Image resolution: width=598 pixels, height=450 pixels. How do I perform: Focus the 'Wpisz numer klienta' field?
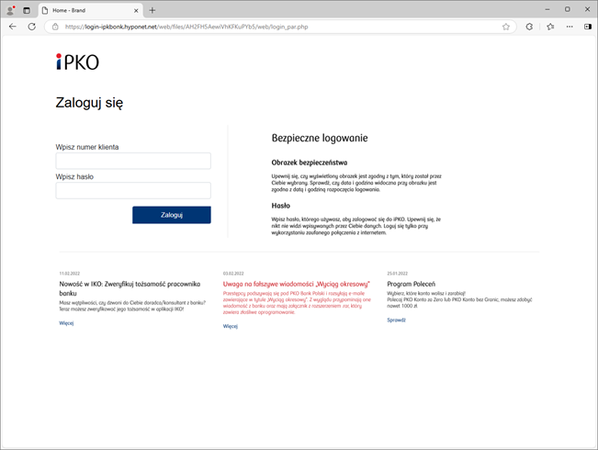(x=133, y=161)
